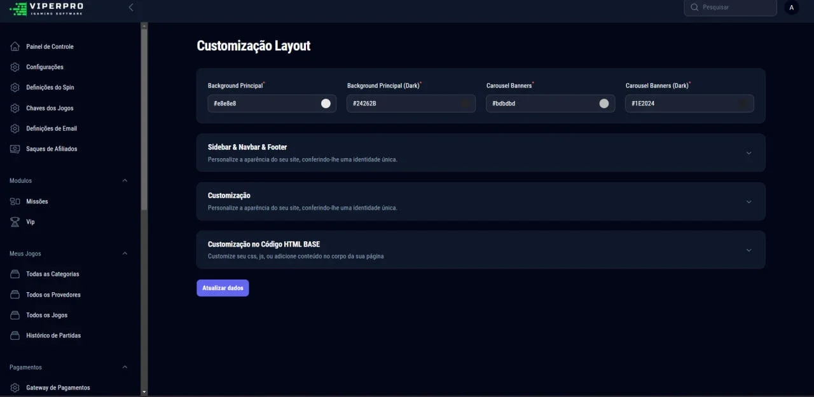This screenshot has height=397, width=814.
Task: Open Carousel Banners (Dark) color swatch
Action: (743, 104)
